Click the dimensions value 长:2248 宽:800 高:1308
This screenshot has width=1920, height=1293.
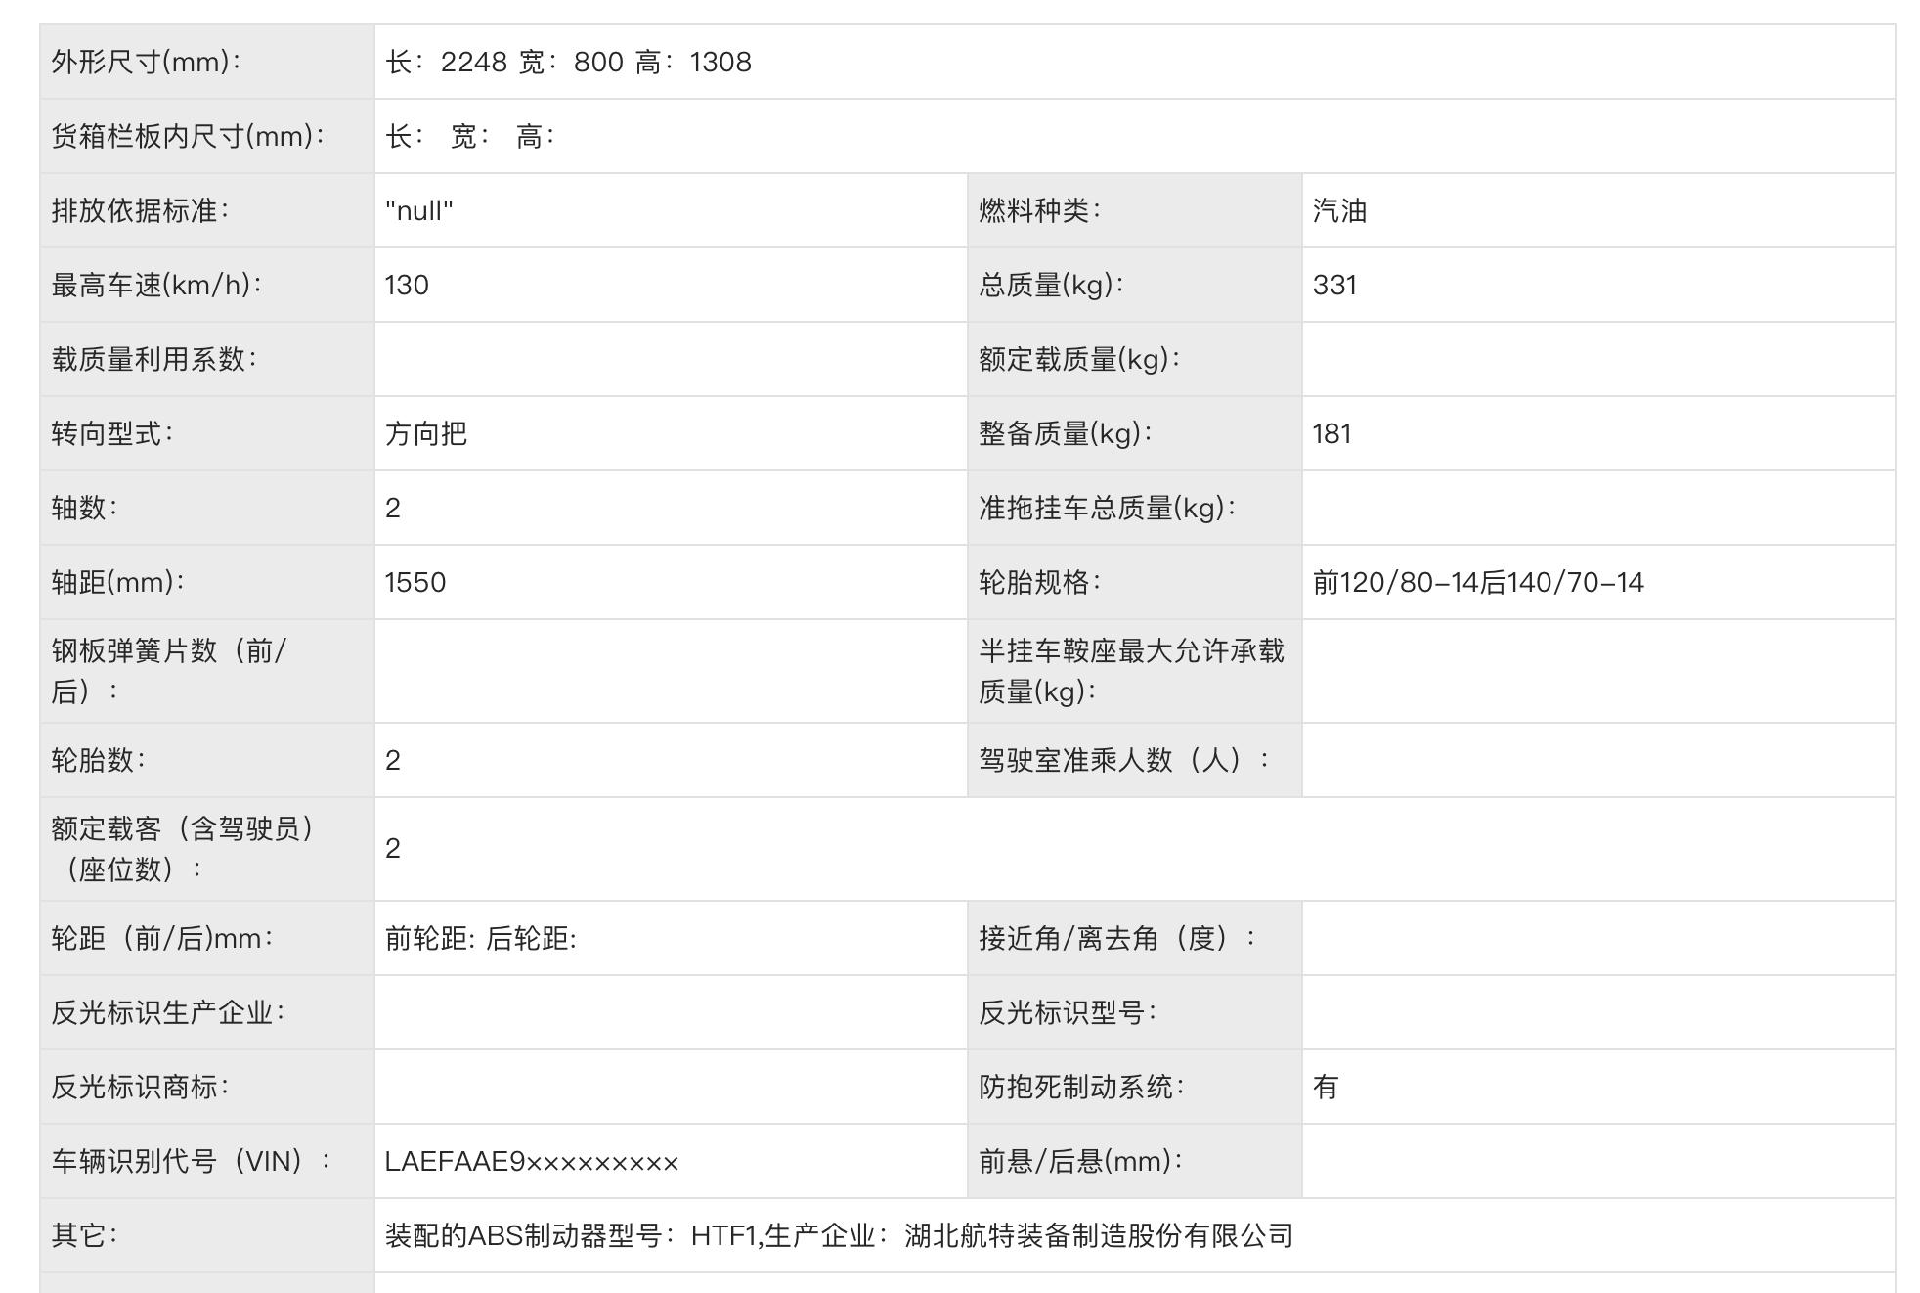(568, 63)
